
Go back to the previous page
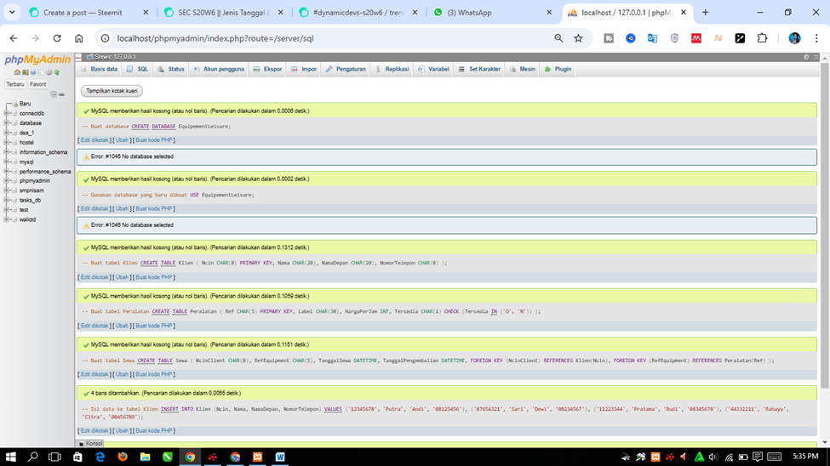pos(14,38)
